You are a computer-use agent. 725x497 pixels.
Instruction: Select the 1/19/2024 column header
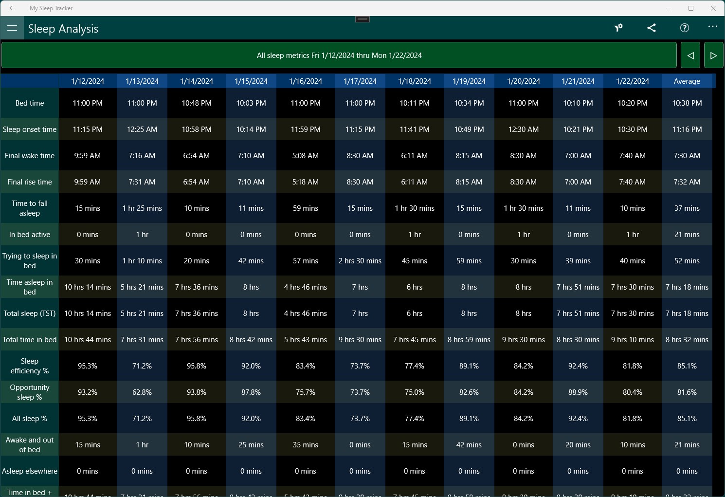click(x=469, y=81)
